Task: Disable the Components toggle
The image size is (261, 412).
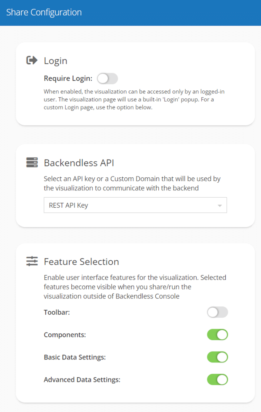Action: (x=217, y=335)
